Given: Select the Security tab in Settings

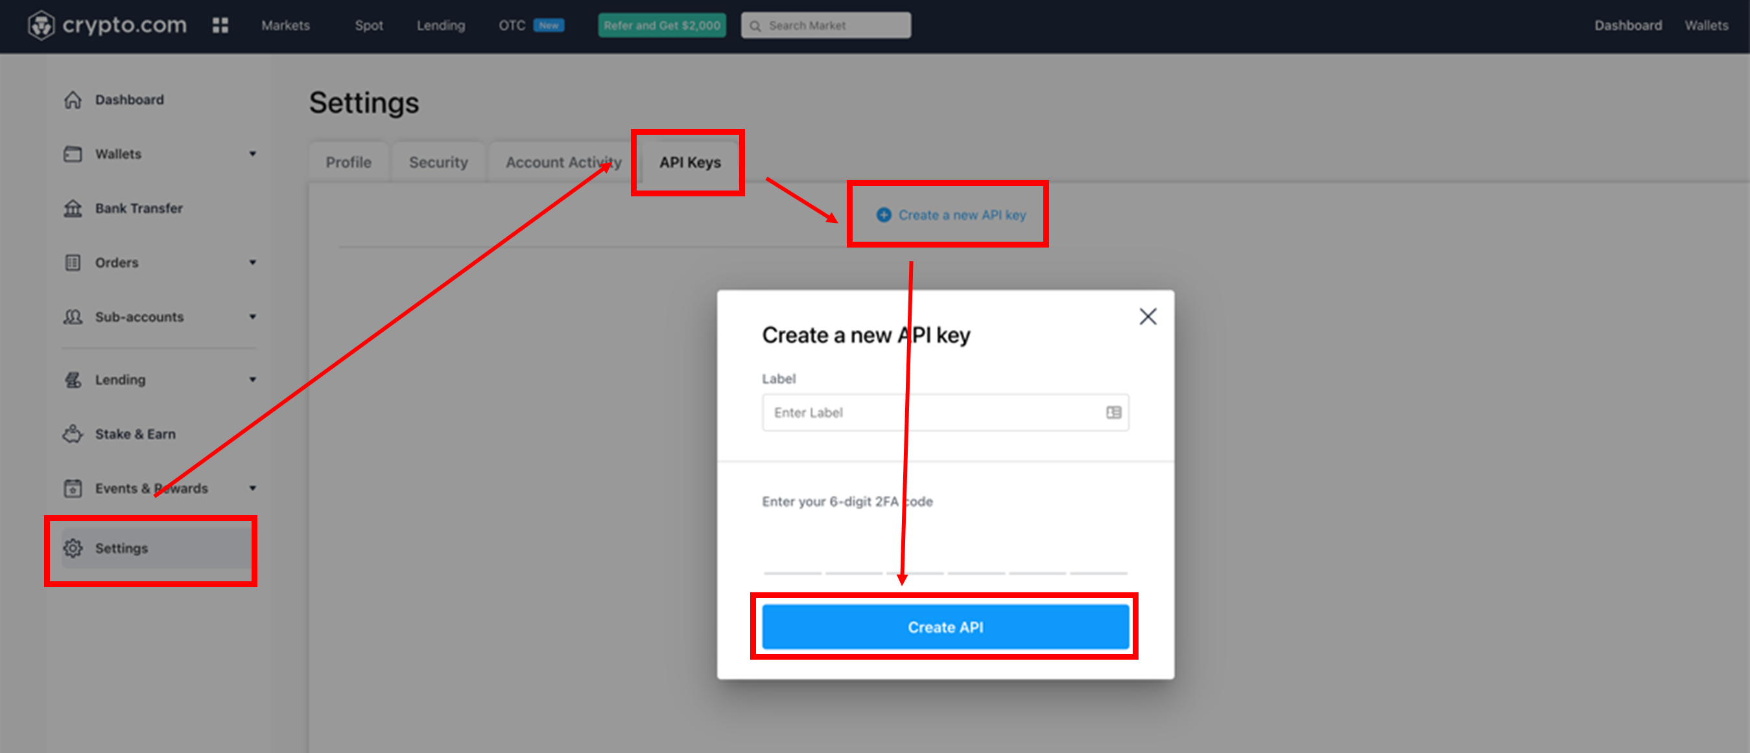Looking at the screenshot, I should 436,162.
